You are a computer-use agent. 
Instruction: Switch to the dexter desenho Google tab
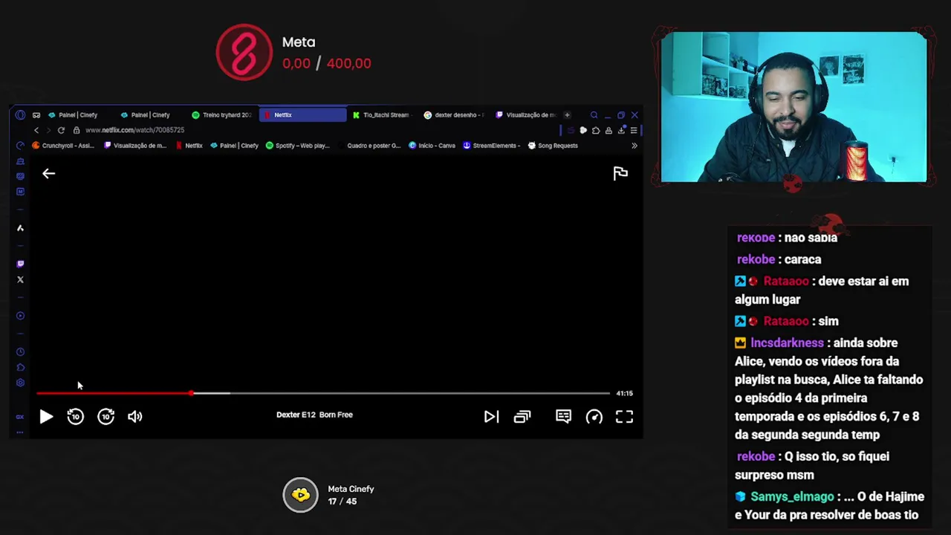pyautogui.click(x=454, y=115)
